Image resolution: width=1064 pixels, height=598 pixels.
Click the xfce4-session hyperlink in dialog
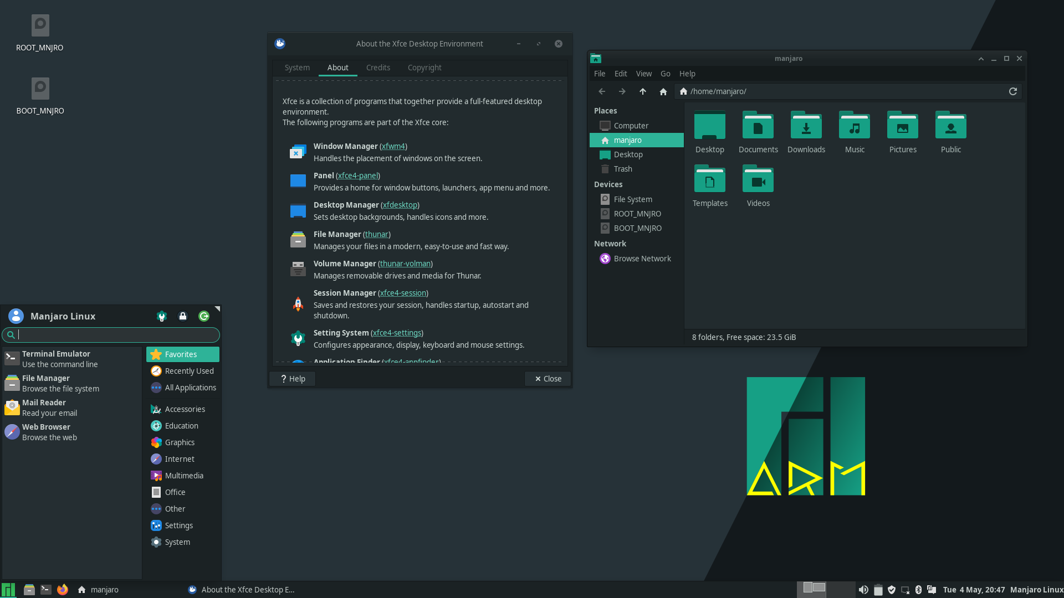(x=403, y=293)
